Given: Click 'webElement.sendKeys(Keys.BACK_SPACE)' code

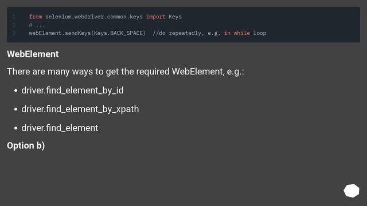Looking at the screenshot, I should 87,33.
